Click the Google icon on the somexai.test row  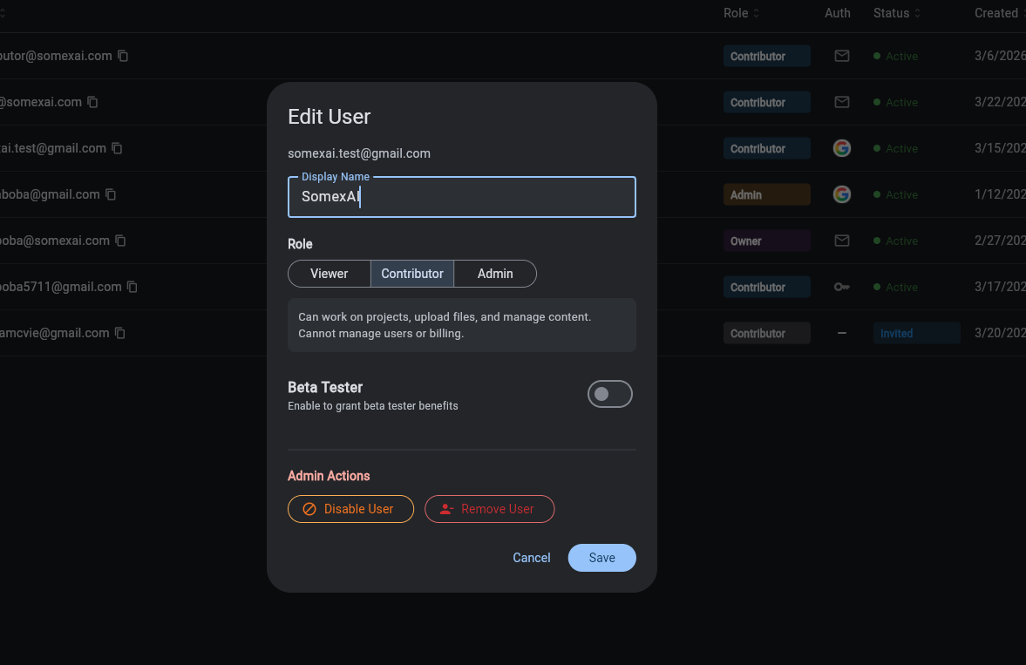[x=841, y=148]
